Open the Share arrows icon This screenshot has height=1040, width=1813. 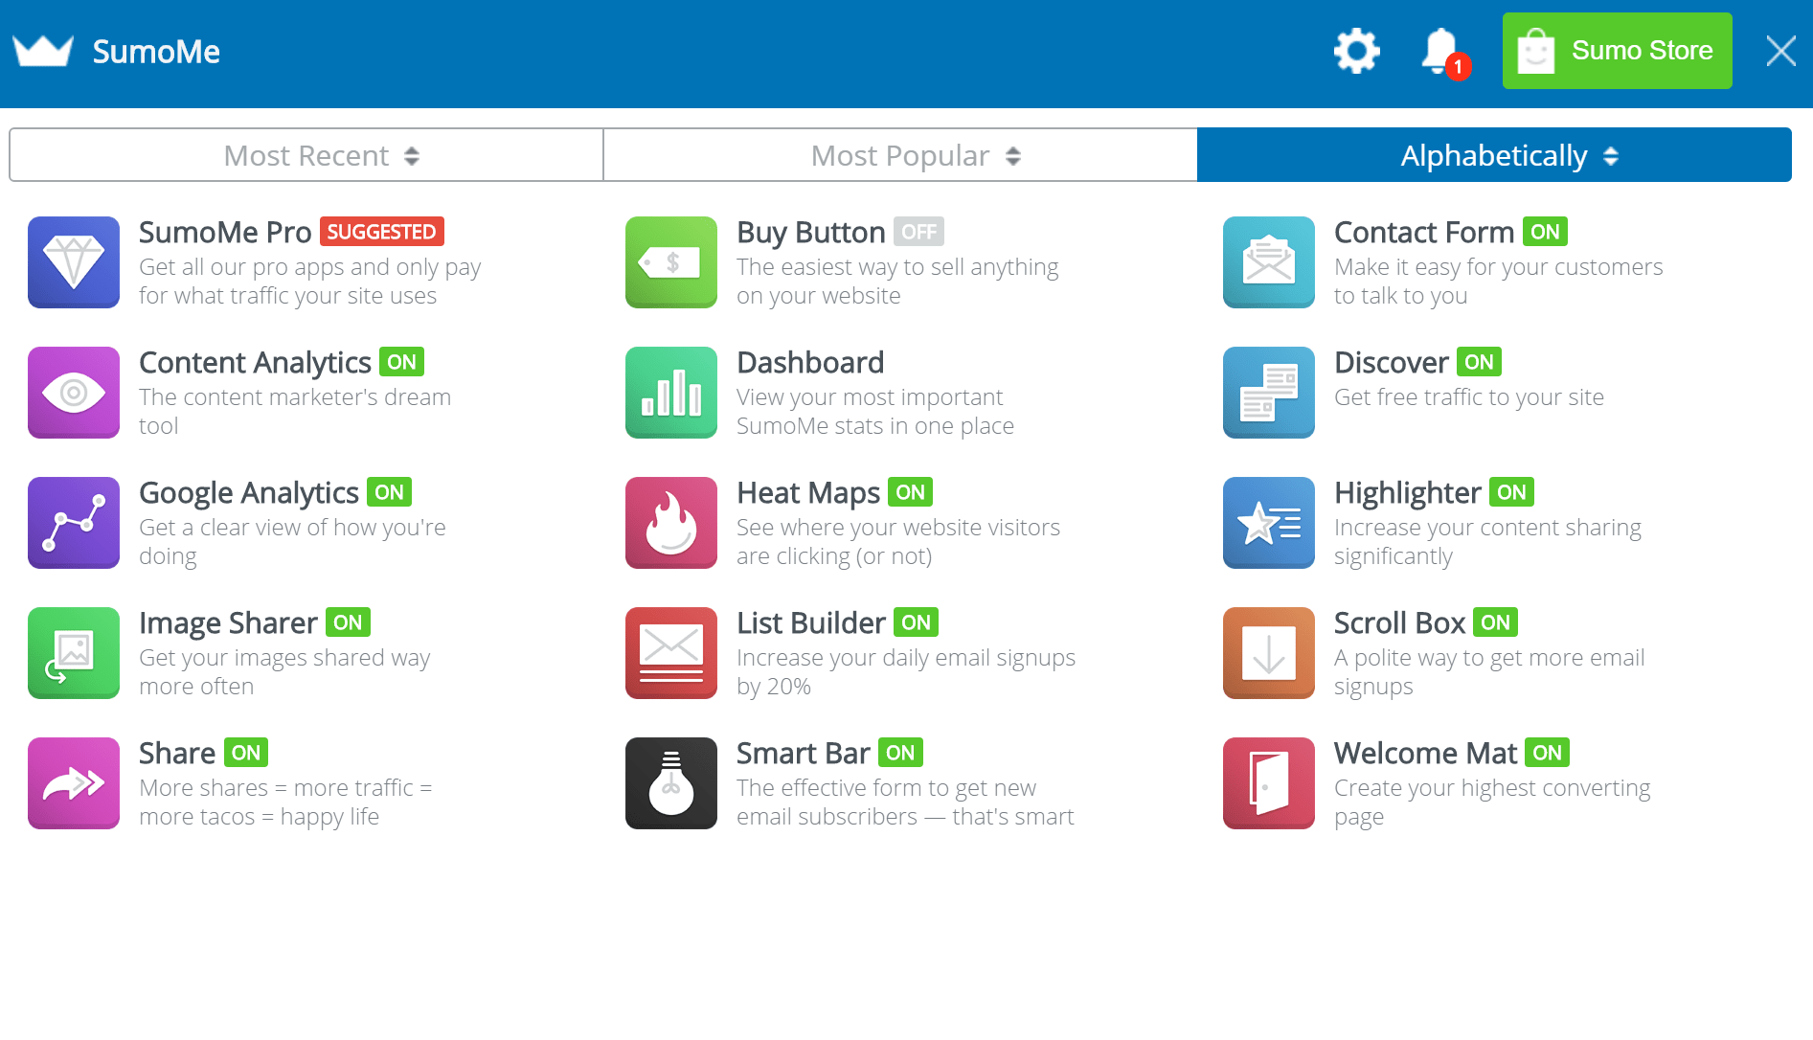(x=74, y=783)
